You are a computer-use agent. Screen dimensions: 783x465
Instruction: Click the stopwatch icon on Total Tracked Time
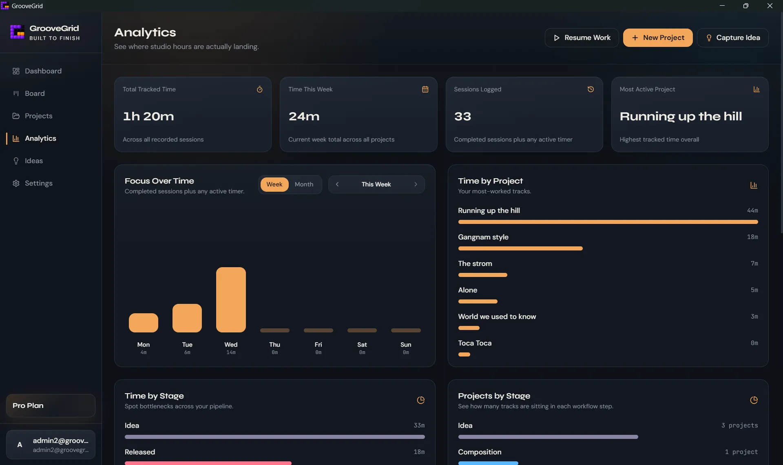point(259,89)
